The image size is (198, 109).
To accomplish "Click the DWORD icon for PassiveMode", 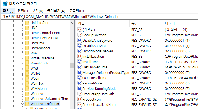I will pyautogui.click(x=80, y=83).
